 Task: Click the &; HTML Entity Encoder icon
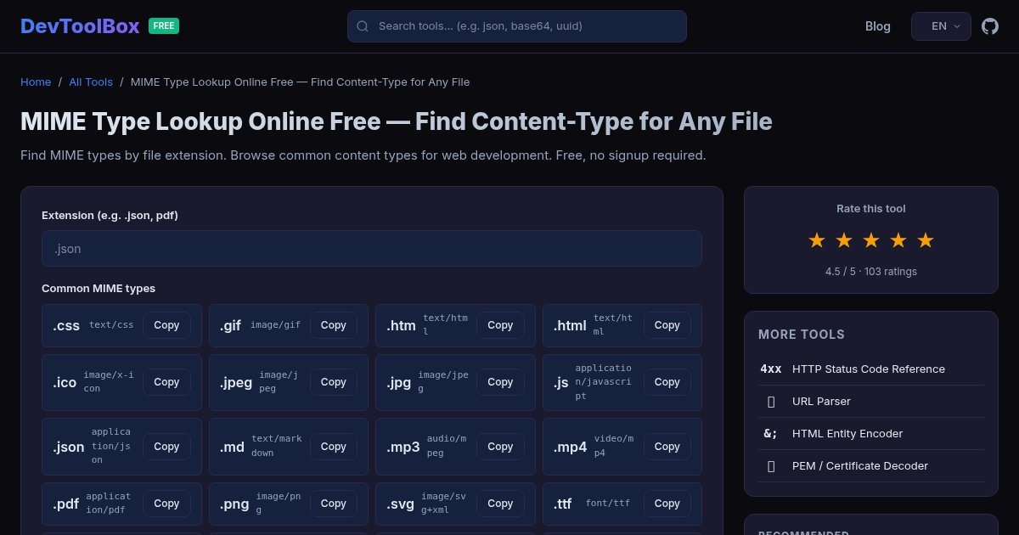pyautogui.click(x=770, y=433)
